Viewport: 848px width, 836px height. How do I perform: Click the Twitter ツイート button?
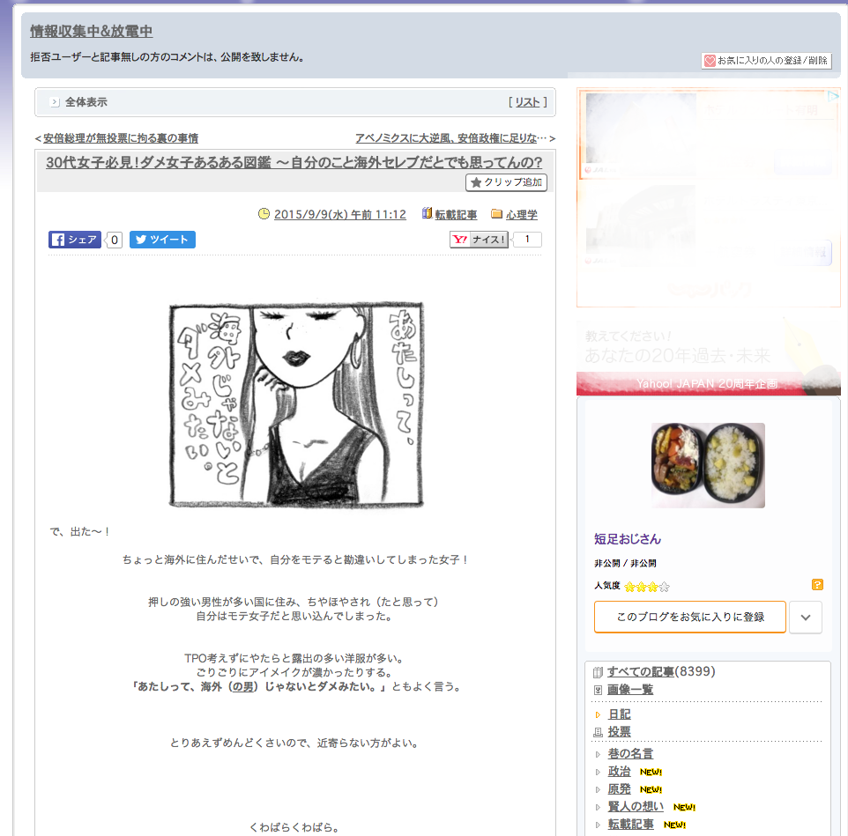tap(162, 240)
